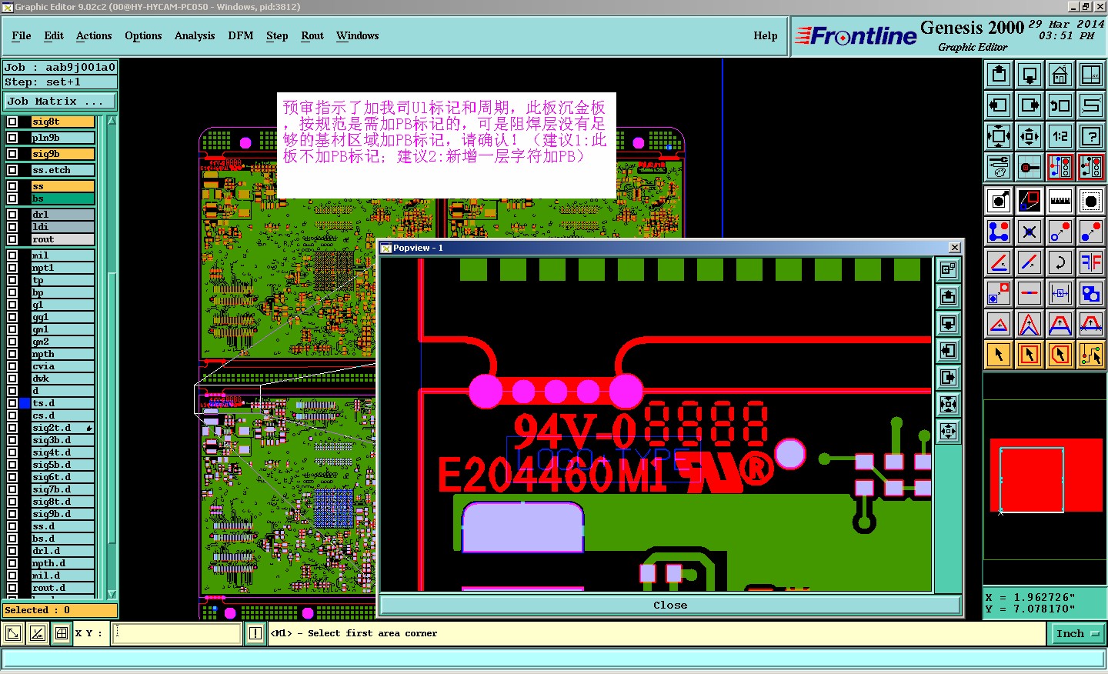The height and width of the screenshot is (674, 1108).
Task: Open the Actions menu
Action: (94, 35)
